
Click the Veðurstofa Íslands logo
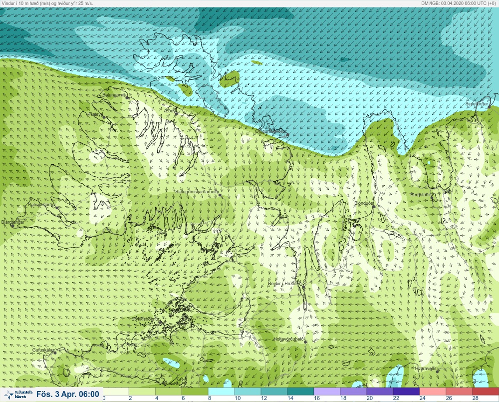click(x=17, y=395)
